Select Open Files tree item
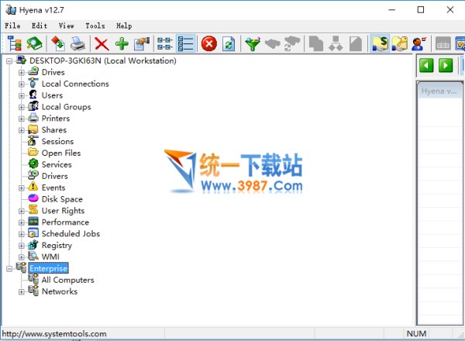 click(61, 153)
